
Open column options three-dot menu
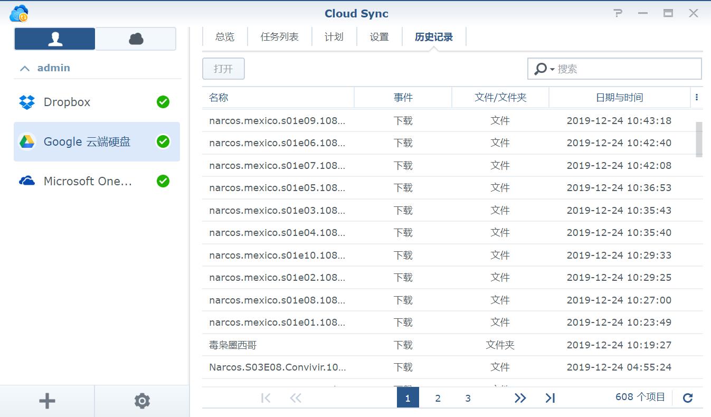click(697, 98)
